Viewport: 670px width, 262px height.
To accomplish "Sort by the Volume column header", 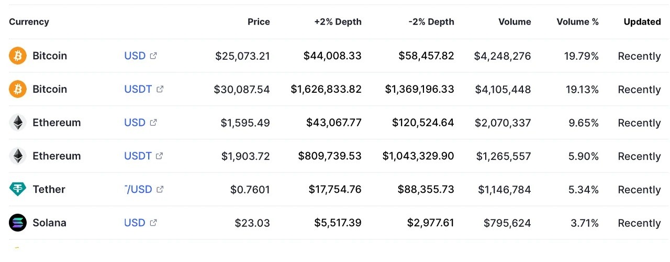I will [515, 22].
